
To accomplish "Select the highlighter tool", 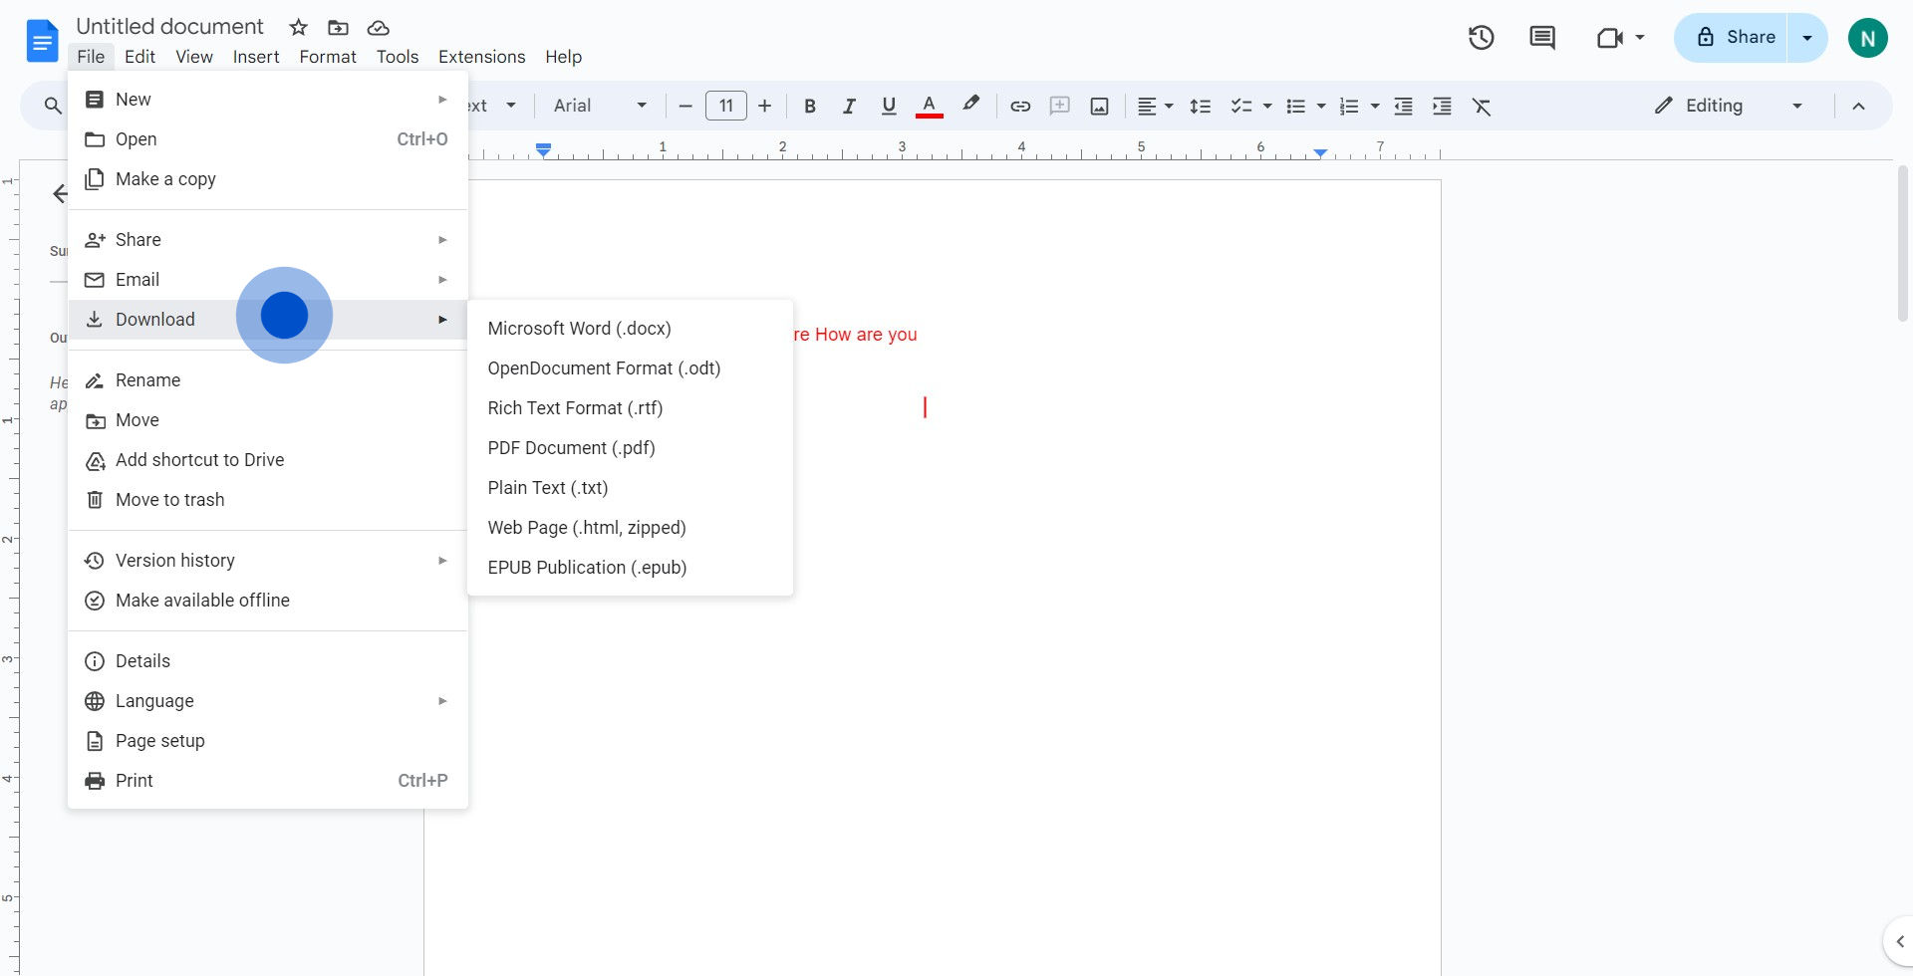I will pyautogui.click(x=970, y=106).
